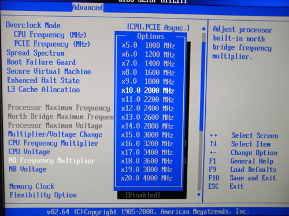Click Processor Maximum Frequency info line
Image resolution: width=289 pixels, height=216 pixels.
[59, 108]
